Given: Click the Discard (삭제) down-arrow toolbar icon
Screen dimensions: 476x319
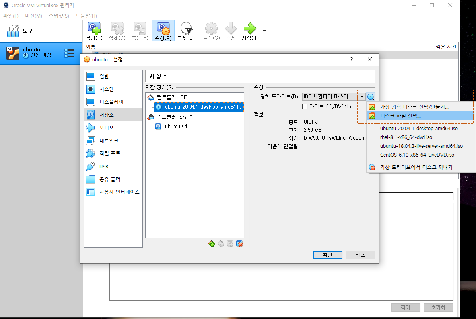Looking at the screenshot, I should coord(231,31).
